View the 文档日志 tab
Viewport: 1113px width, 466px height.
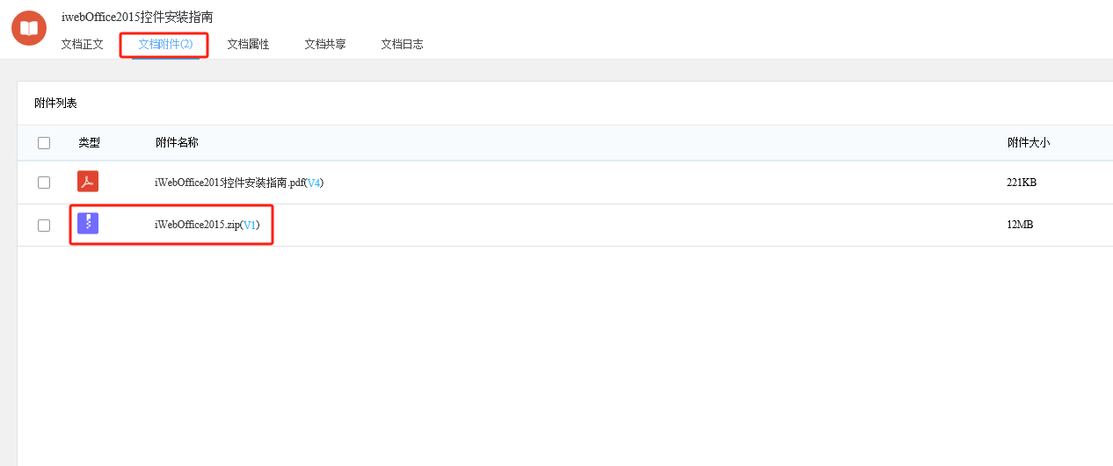click(x=402, y=44)
